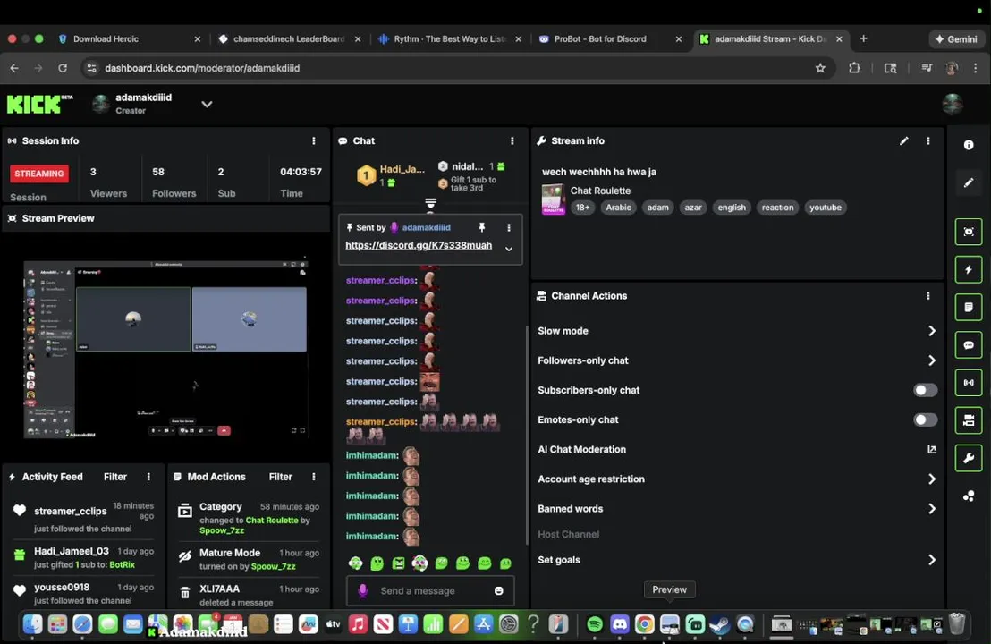The image size is (991, 644).
Task: Open emoji picker in chat input
Action: tap(499, 590)
